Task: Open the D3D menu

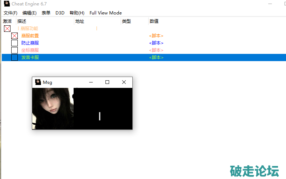Action: (x=60, y=13)
